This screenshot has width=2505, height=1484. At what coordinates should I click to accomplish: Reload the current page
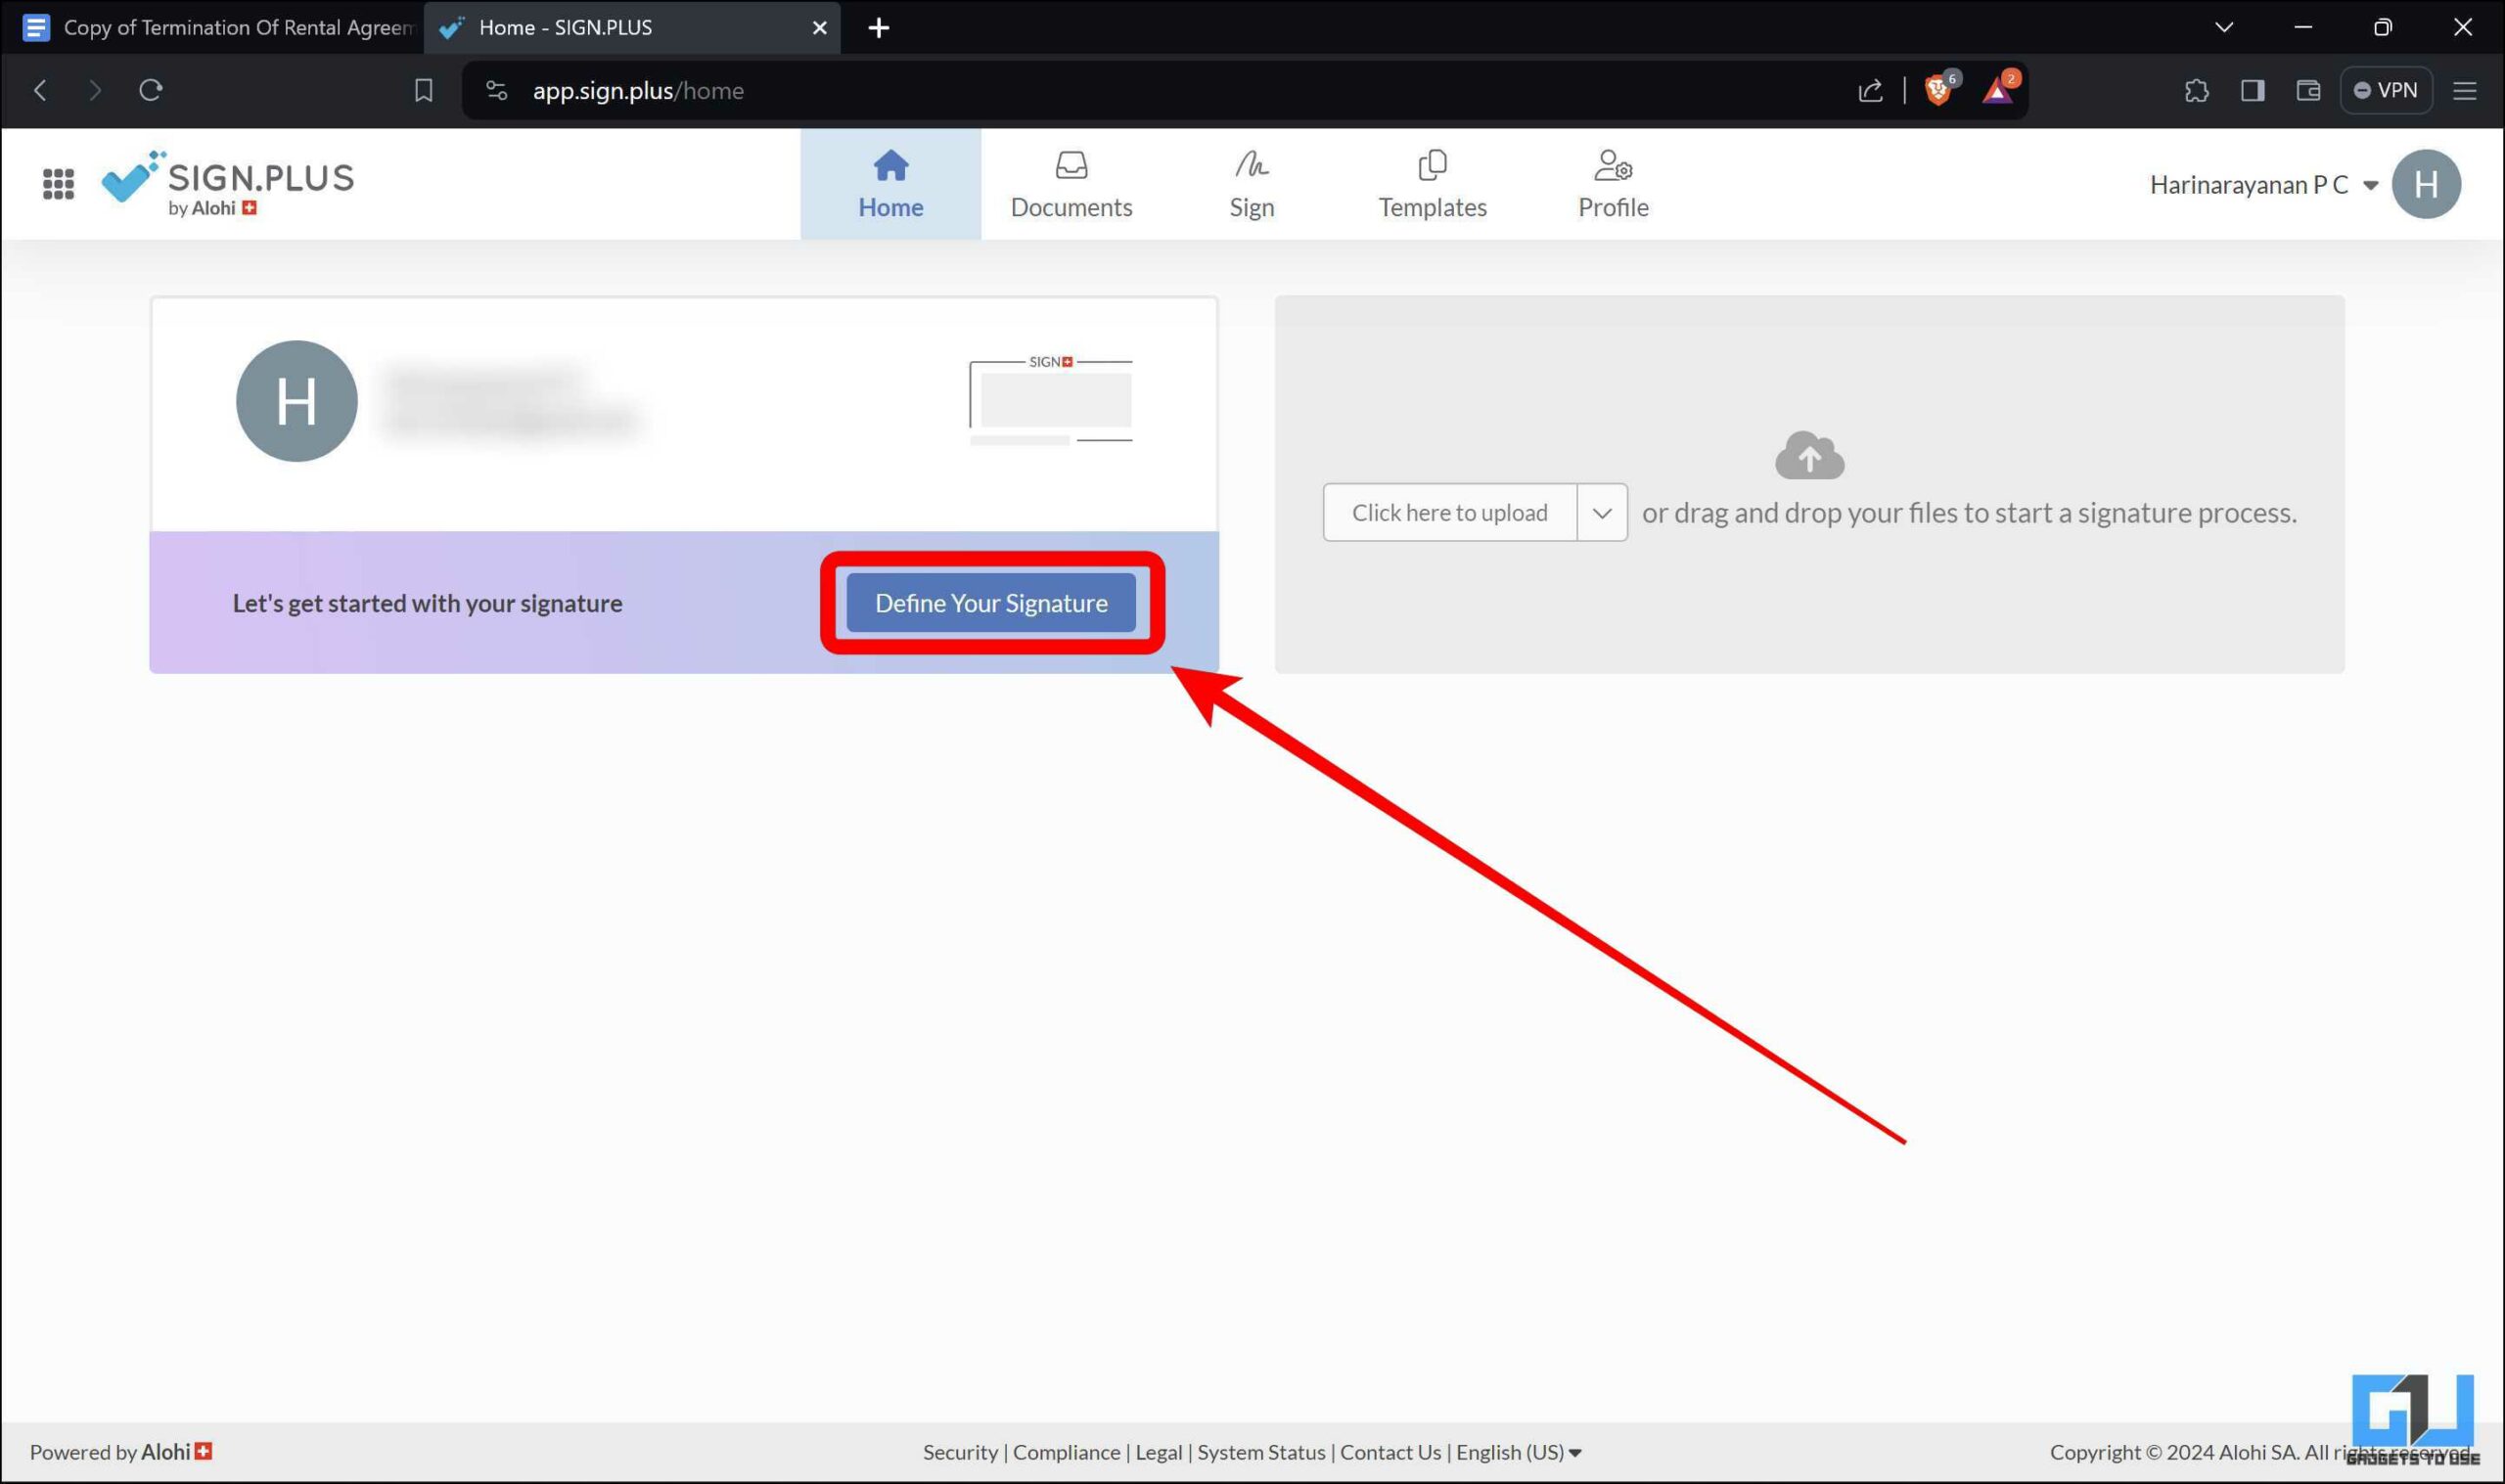tap(151, 91)
